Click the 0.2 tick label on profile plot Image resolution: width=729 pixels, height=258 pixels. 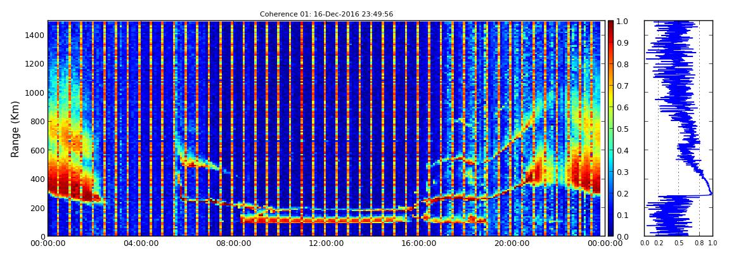coord(659,243)
